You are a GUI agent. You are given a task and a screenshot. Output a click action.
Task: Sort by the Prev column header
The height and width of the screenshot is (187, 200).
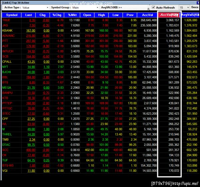(130, 15)
